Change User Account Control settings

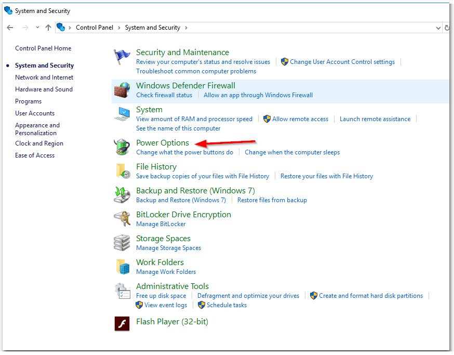[x=342, y=62]
